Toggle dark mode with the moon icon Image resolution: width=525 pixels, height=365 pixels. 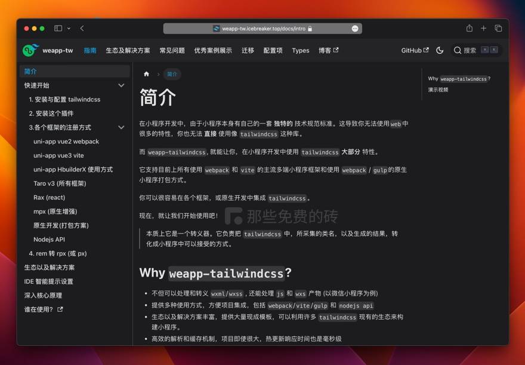[440, 51]
